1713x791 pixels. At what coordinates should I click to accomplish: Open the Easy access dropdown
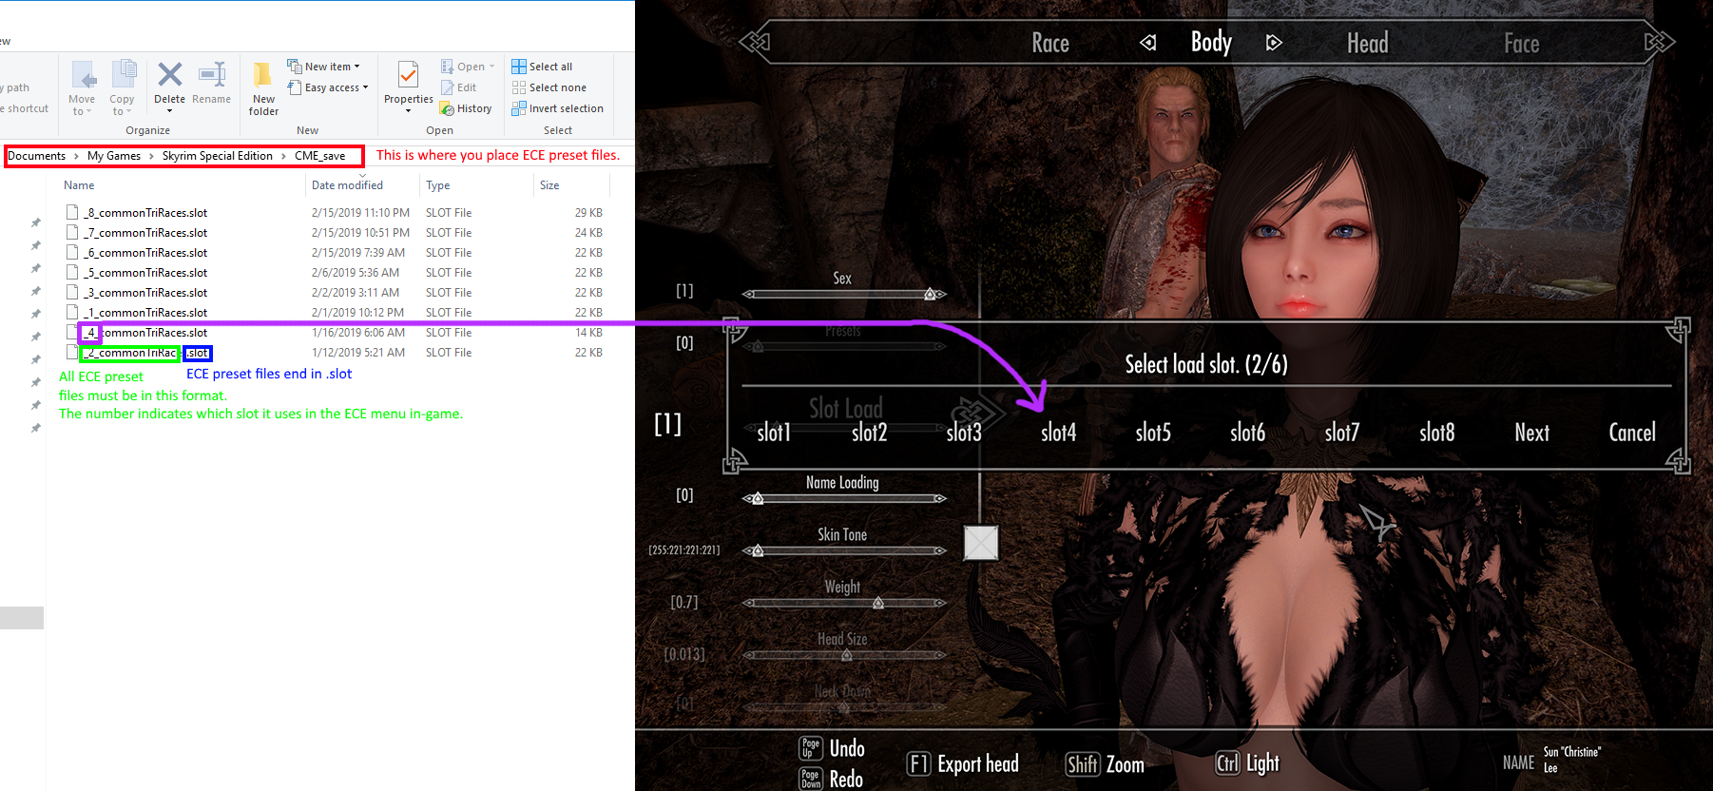[328, 87]
